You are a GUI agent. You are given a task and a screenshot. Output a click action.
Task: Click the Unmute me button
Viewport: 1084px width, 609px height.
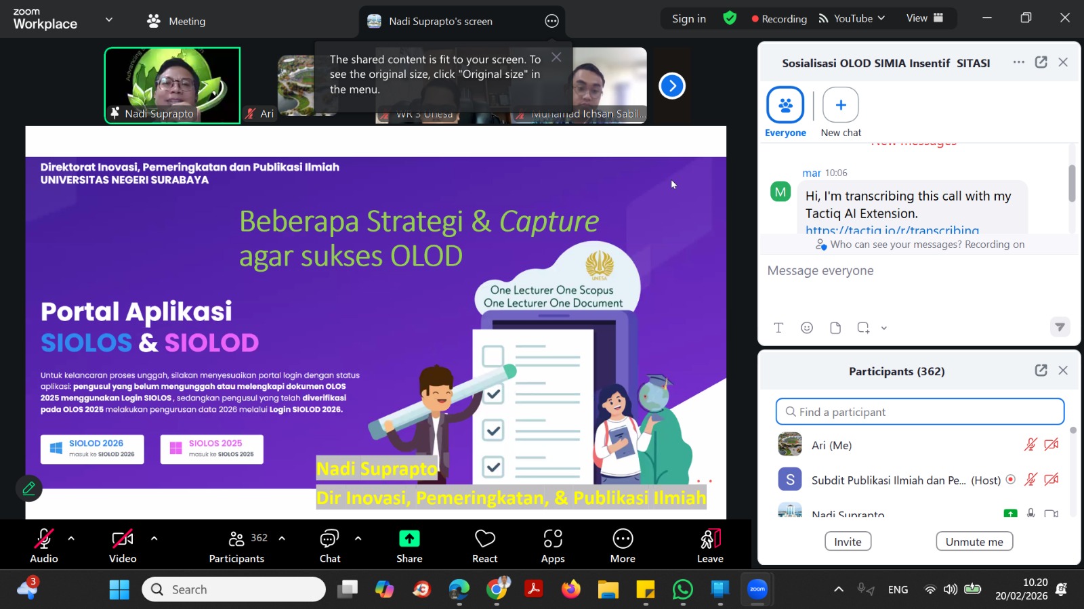coord(974,541)
